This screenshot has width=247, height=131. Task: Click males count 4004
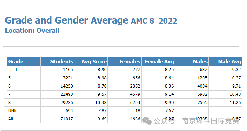202,86
